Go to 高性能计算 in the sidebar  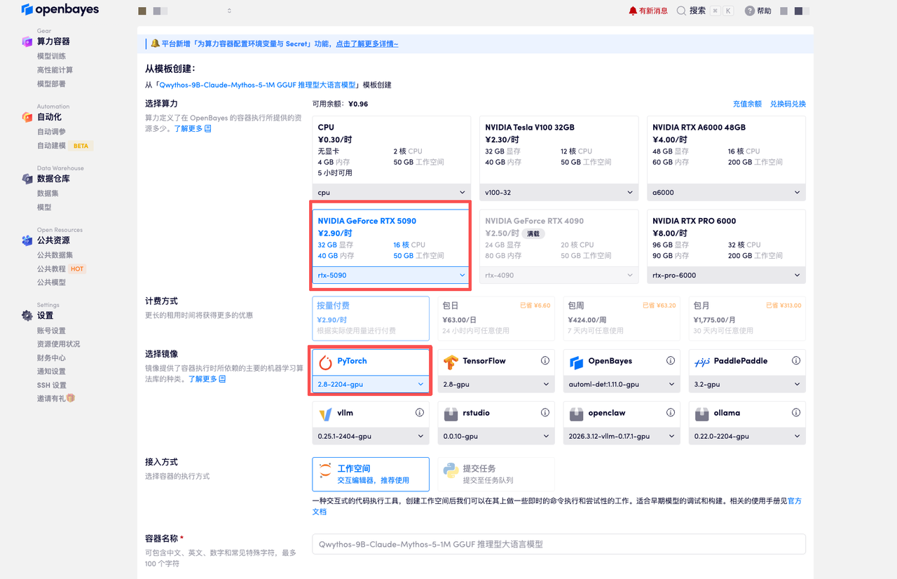pos(55,70)
